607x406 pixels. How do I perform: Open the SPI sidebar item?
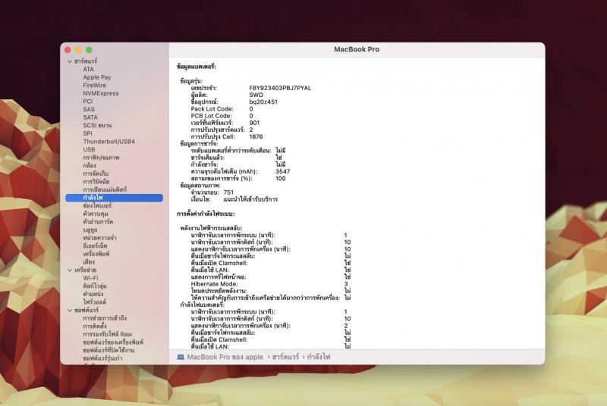click(87, 133)
